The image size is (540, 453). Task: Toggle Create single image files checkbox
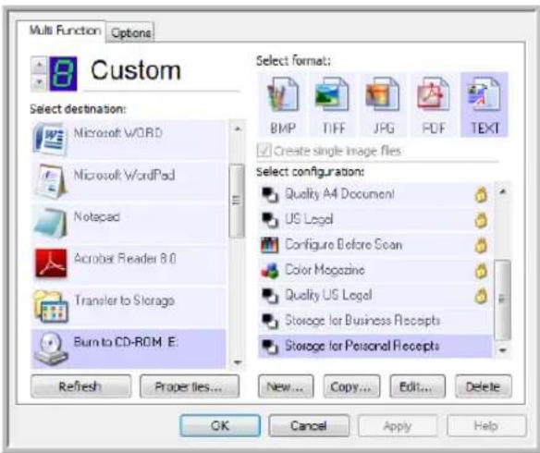point(264,151)
